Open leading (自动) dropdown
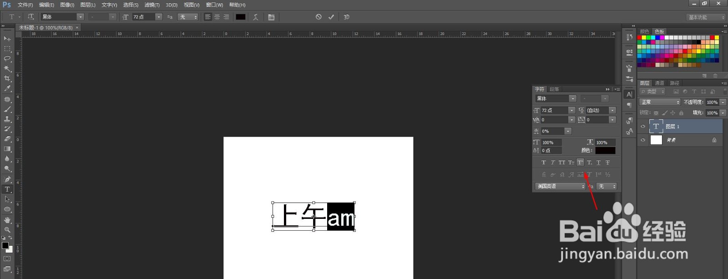Screen dimensions: 728x279 (x=612, y=110)
